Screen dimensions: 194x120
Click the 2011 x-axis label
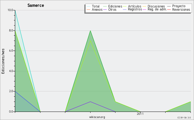coord(140,114)
